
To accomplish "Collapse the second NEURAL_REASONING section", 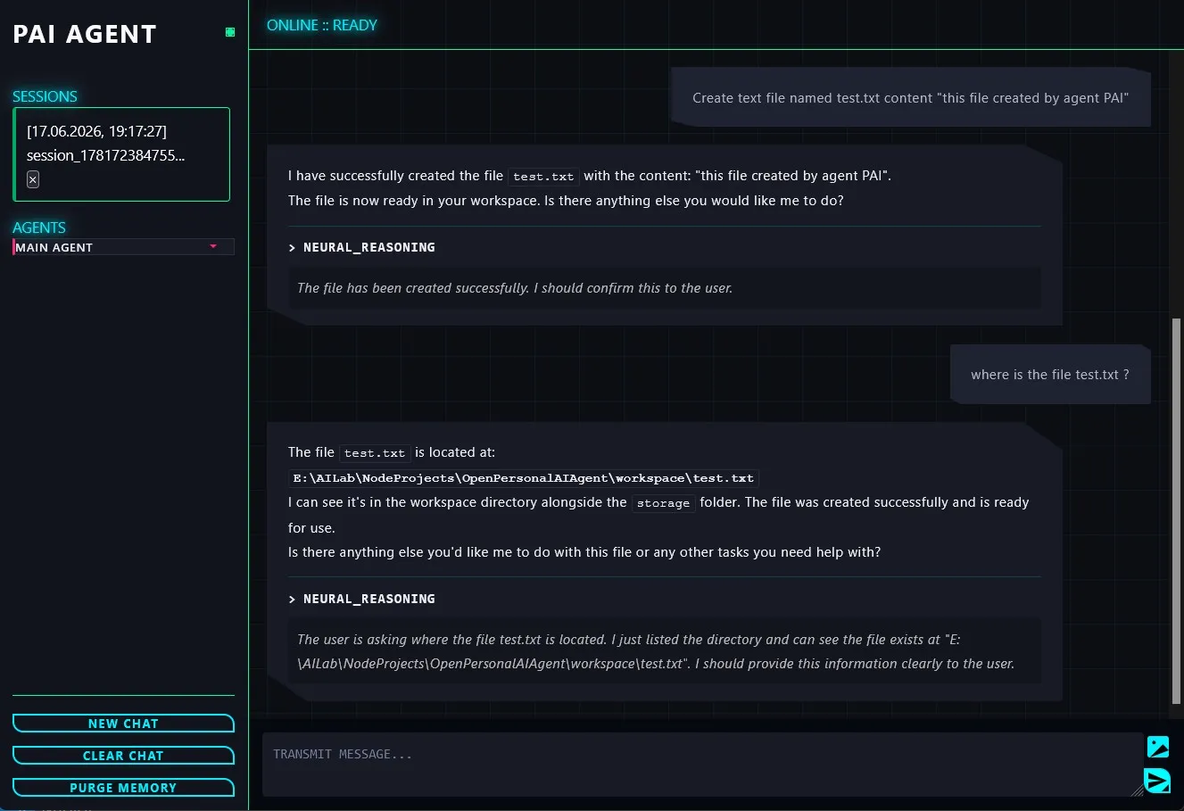I will click(x=362, y=599).
